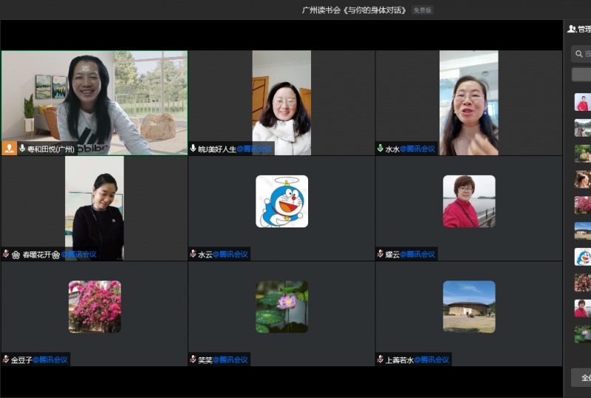Click muted microphone icon beside 臻云
591x398 pixels.
pos(380,254)
